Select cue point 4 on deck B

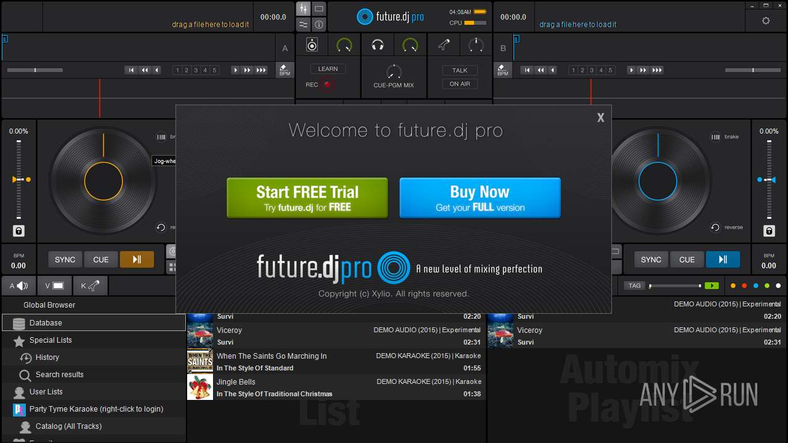[601, 70]
